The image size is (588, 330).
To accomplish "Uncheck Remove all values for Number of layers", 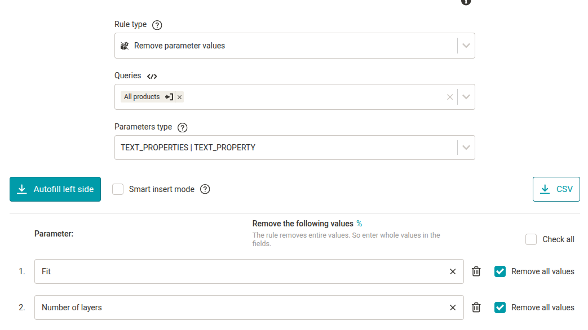I will click(x=500, y=307).
